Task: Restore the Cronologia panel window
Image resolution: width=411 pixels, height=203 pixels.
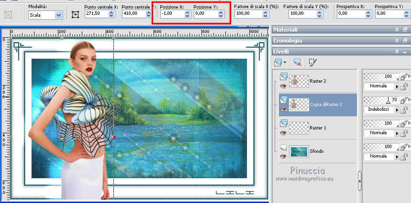Action: 405,41
